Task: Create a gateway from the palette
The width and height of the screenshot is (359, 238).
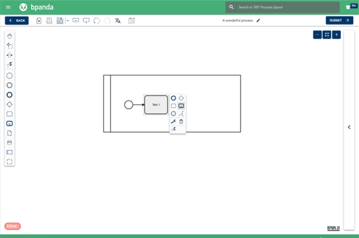Action: tap(10, 104)
